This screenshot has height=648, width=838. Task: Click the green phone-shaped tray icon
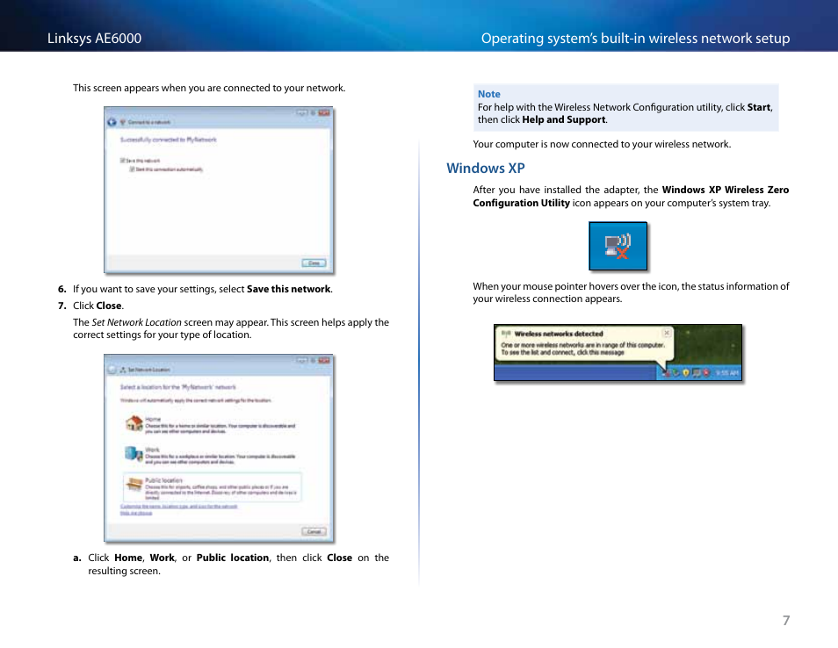click(x=676, y=372)
